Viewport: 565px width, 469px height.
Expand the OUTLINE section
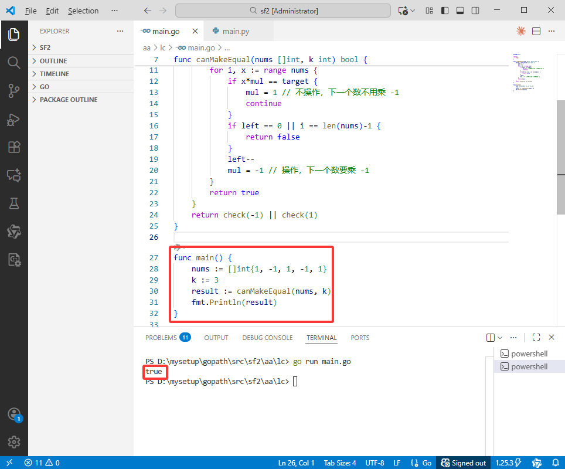(81, 60)
